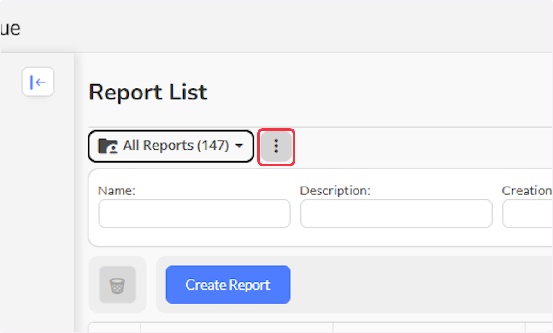The image size is (553, 333).
Task: Expand the All Reports (147) folder dropdown
Action: pyautogui.click(x=171, y=146)
